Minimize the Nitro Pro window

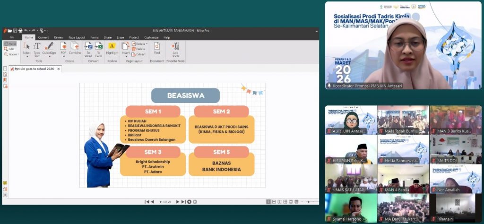[317, 31]
